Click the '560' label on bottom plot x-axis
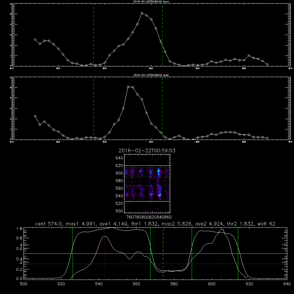294x294 pixels. click(x=136, y=284)
